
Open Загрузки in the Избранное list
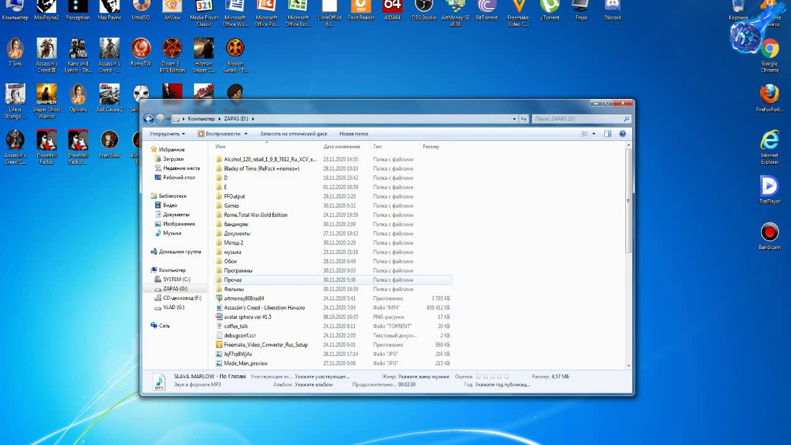coord(173,159)
